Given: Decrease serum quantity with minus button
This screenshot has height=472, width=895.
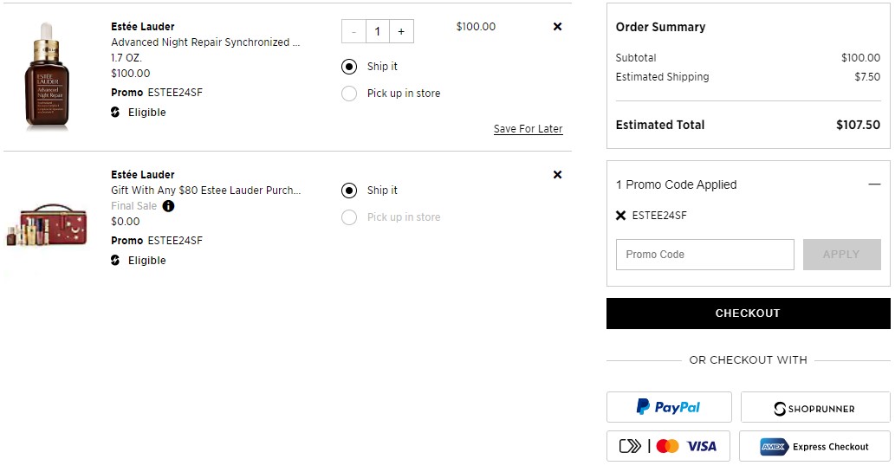Looking at the screenshot, I should point(353,31).
